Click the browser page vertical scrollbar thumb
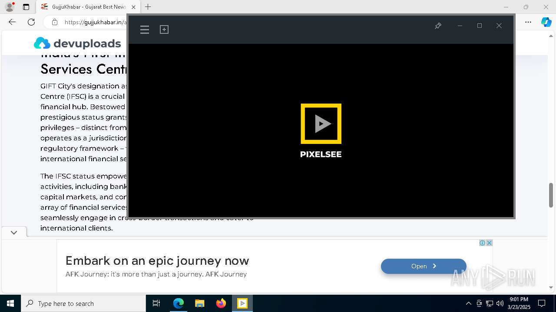 (x=551, y=195)
